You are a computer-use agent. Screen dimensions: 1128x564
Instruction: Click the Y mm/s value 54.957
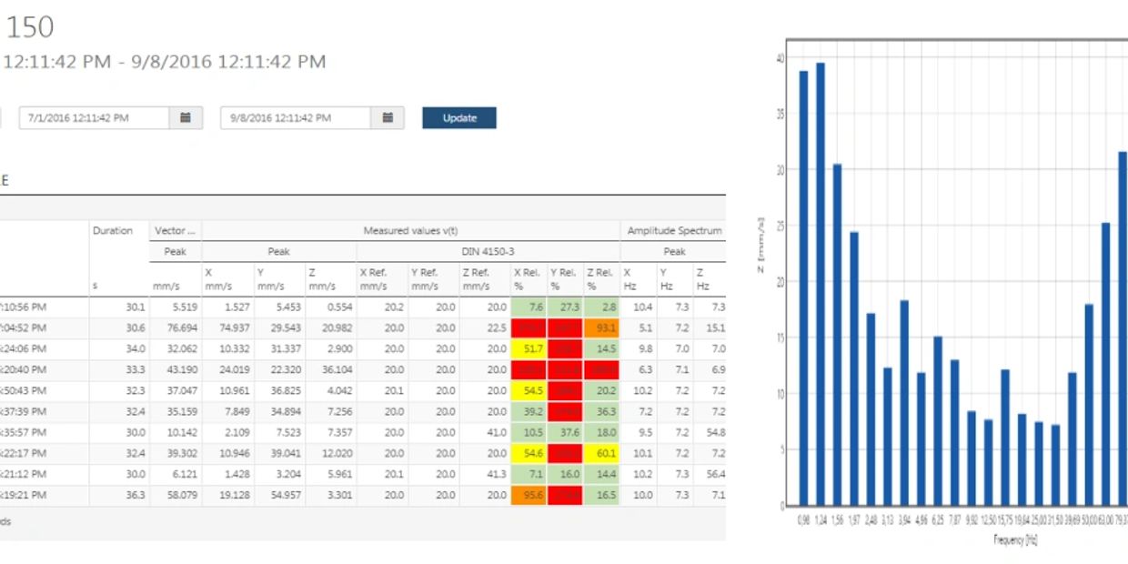click(279, 496)
